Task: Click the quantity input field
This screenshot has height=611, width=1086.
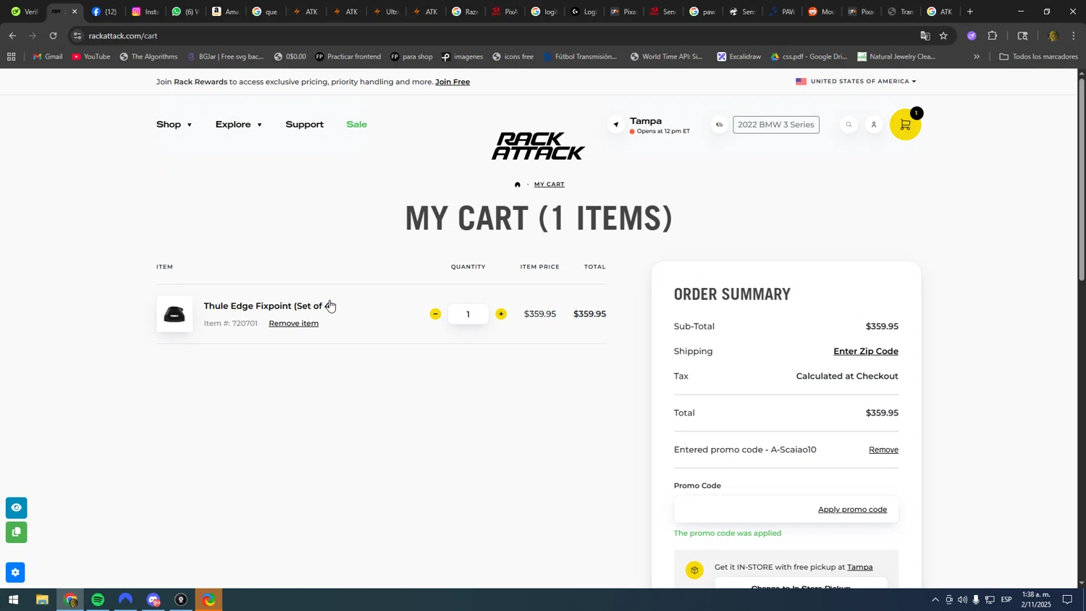Action: 468,314
